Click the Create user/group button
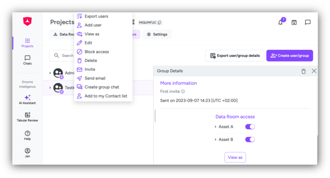This screenshot has width=330, height=178. [289, 56]
